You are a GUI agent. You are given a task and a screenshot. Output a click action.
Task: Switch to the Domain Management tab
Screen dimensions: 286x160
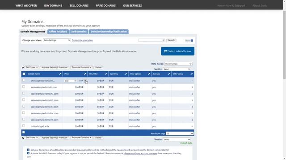(x=33, y=32)
